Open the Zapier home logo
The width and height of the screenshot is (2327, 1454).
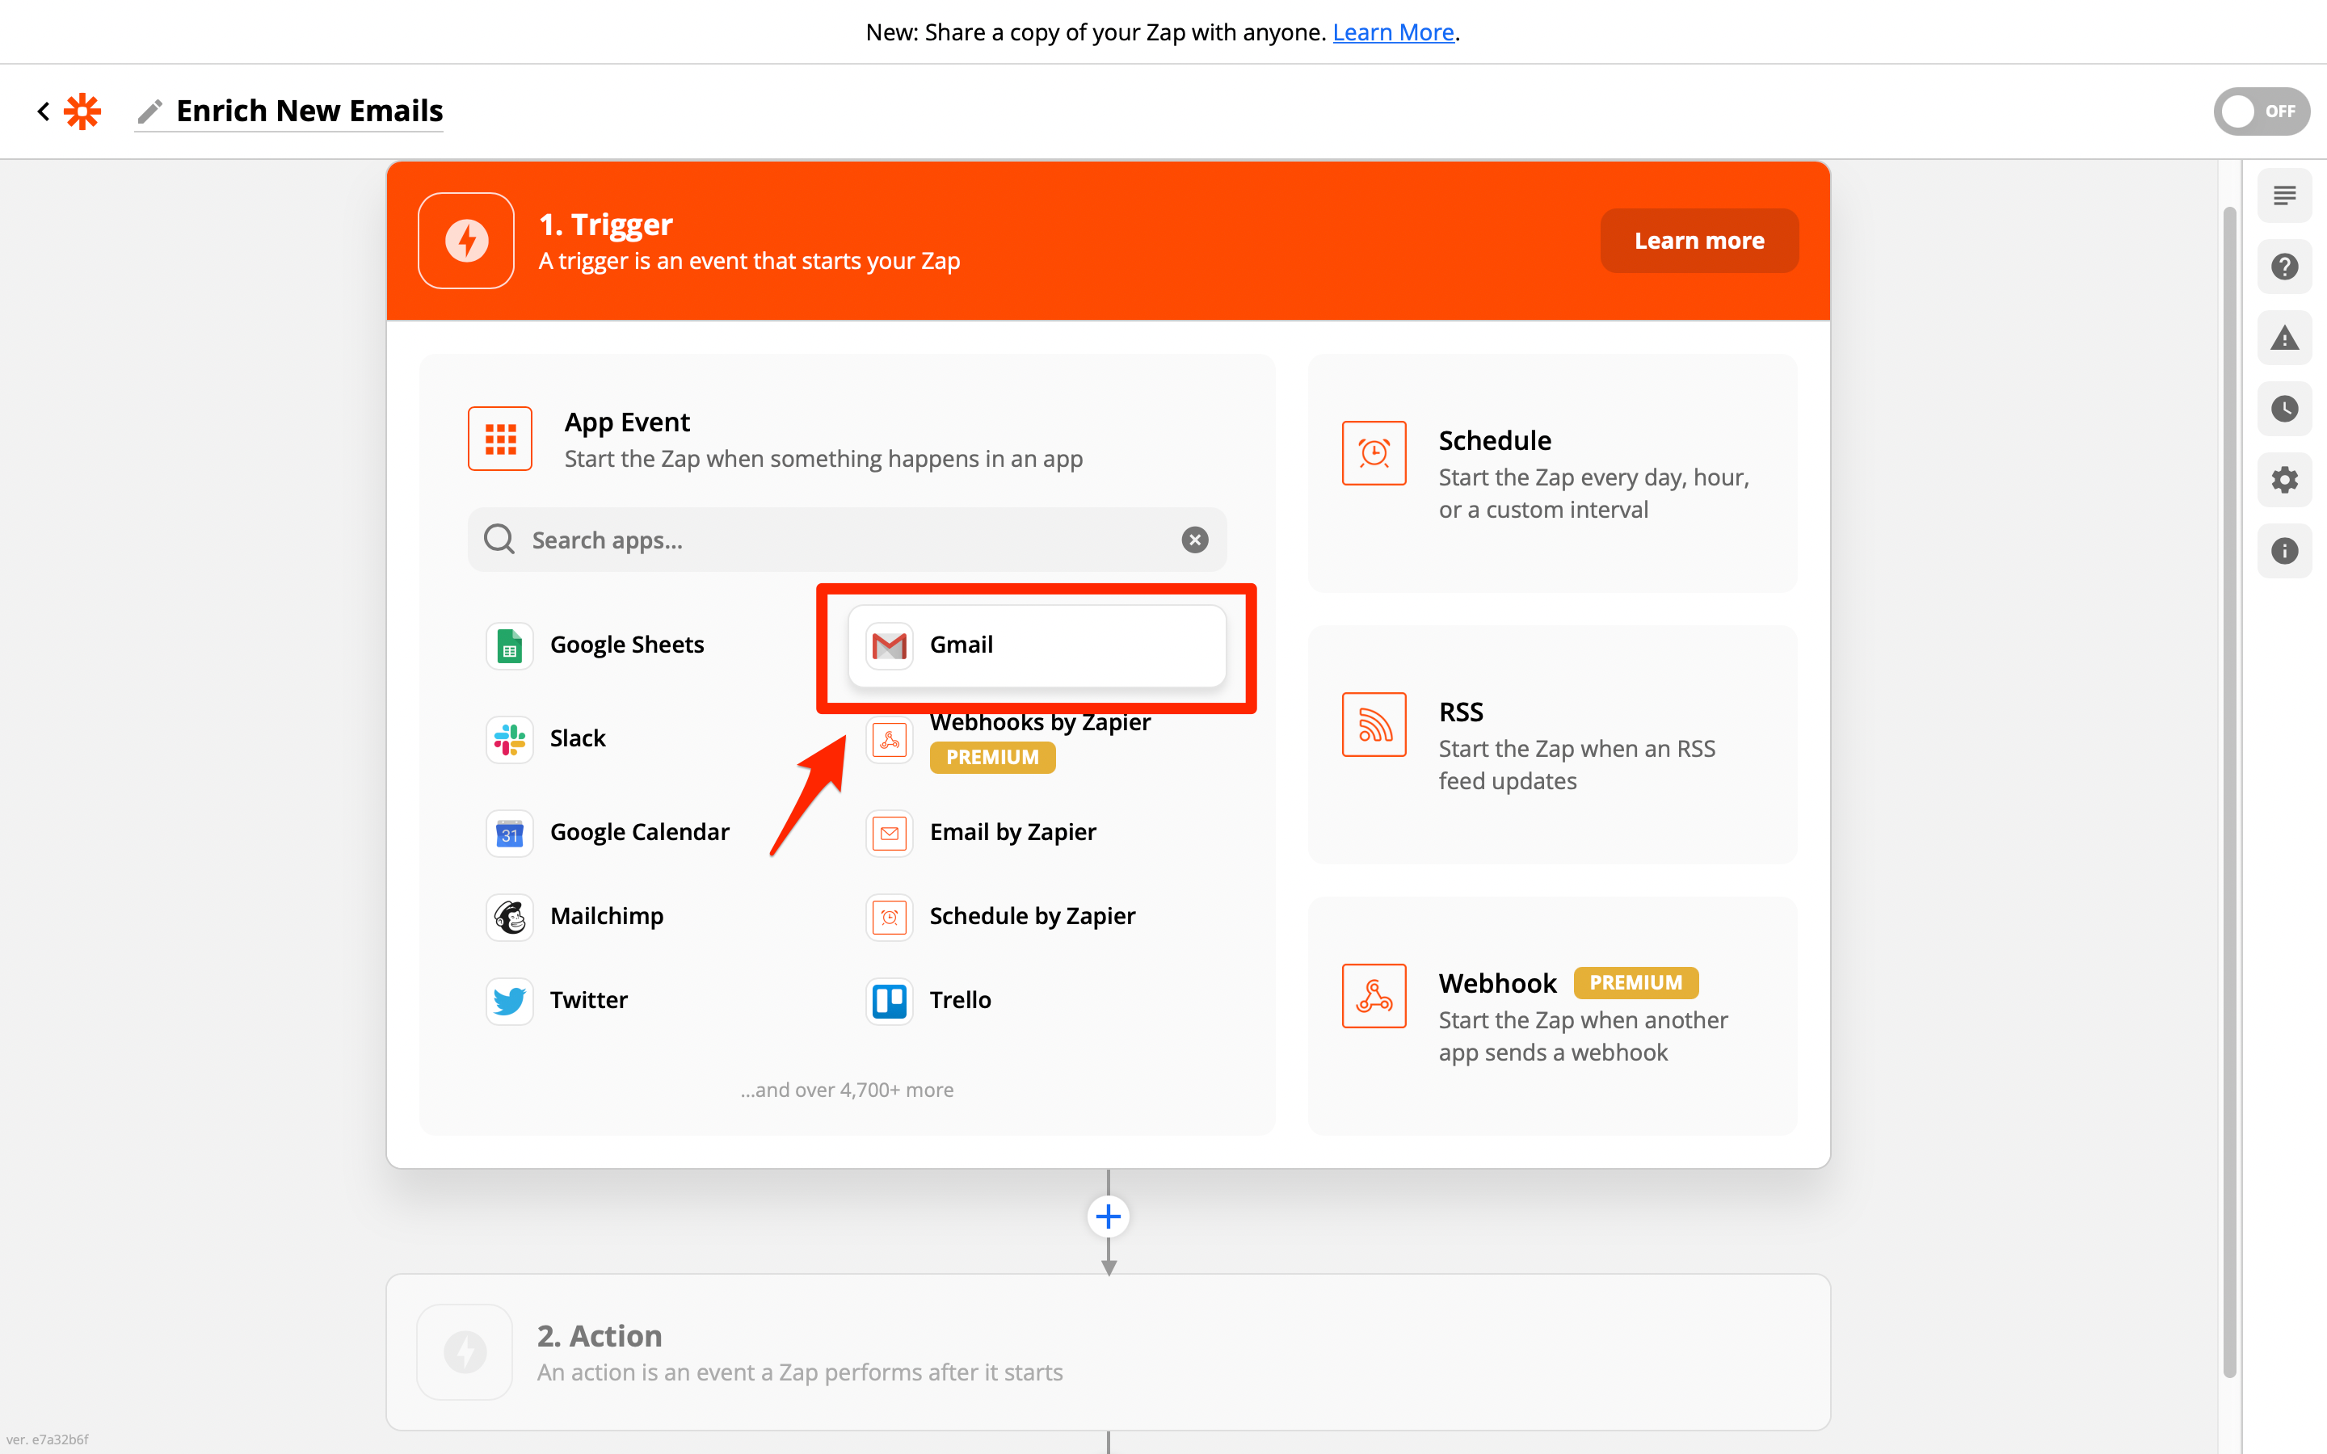click(82, 111)
